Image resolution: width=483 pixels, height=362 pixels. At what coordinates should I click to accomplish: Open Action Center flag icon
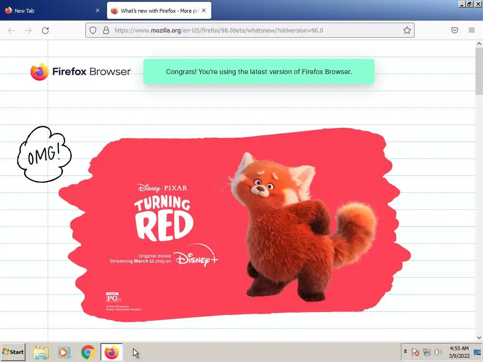(x=415, y=352)
